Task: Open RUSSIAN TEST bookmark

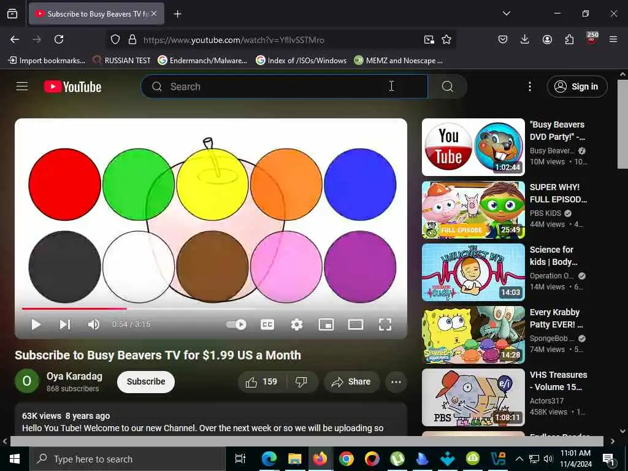Action: click(x=122, y=61)
